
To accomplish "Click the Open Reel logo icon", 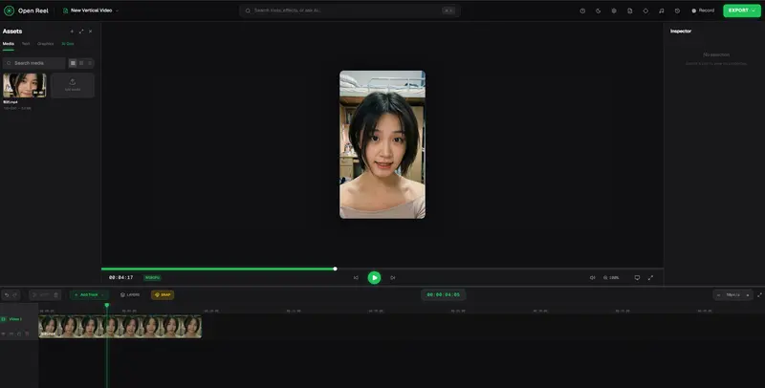I will [x=9, y=11].
